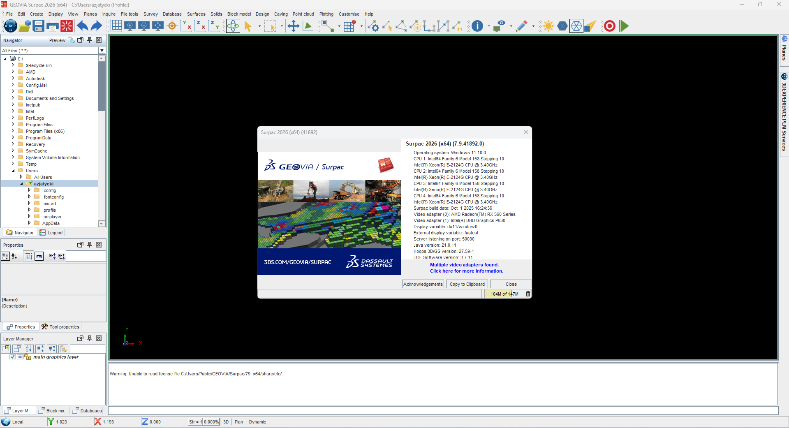Viewport: 789px width, 428px height.
Task: Click the A-Z sort icon in Properties panel
Action: pos(15,256)
